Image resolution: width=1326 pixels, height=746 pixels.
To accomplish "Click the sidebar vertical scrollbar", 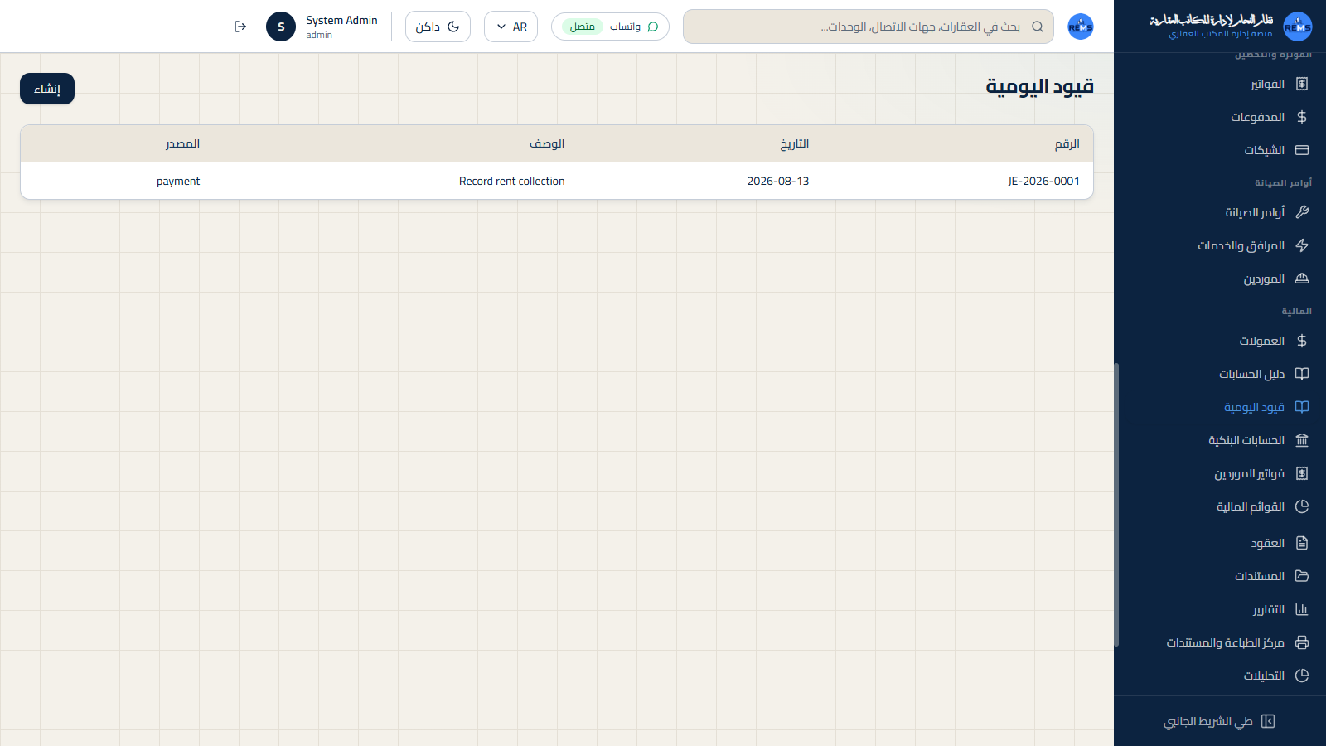I will coord(1116,504).
